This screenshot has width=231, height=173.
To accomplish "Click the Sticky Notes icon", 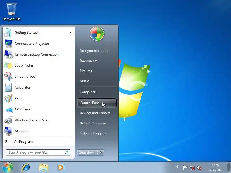I will (8, 65).
